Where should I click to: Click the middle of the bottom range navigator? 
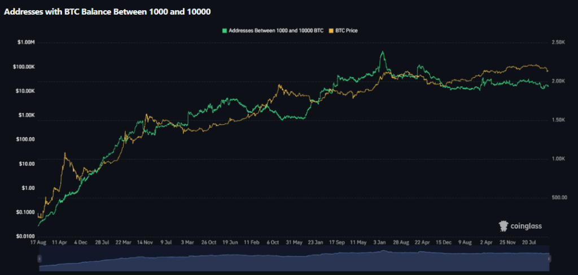coord(294,258)
